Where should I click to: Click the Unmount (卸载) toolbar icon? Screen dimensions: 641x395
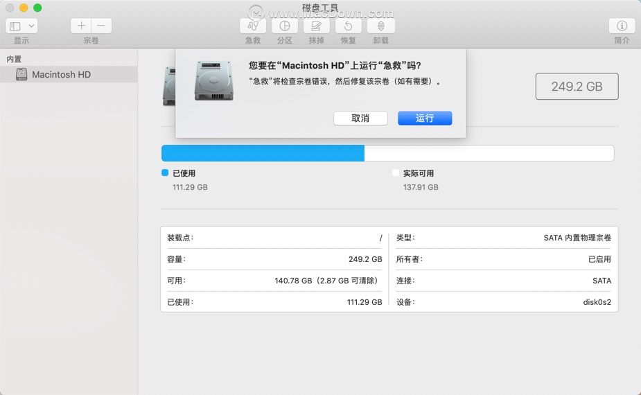click(381, 26)
